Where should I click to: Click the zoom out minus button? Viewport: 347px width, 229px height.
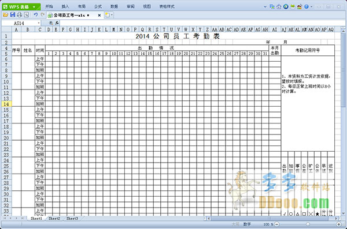pos(277,224)
